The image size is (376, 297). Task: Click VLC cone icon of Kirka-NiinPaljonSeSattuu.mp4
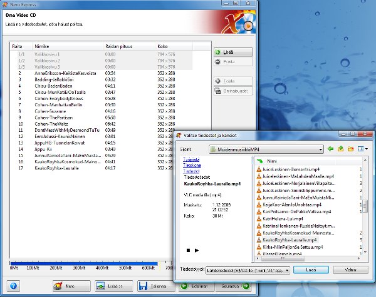pyautogui.click(x=259, y=247)
